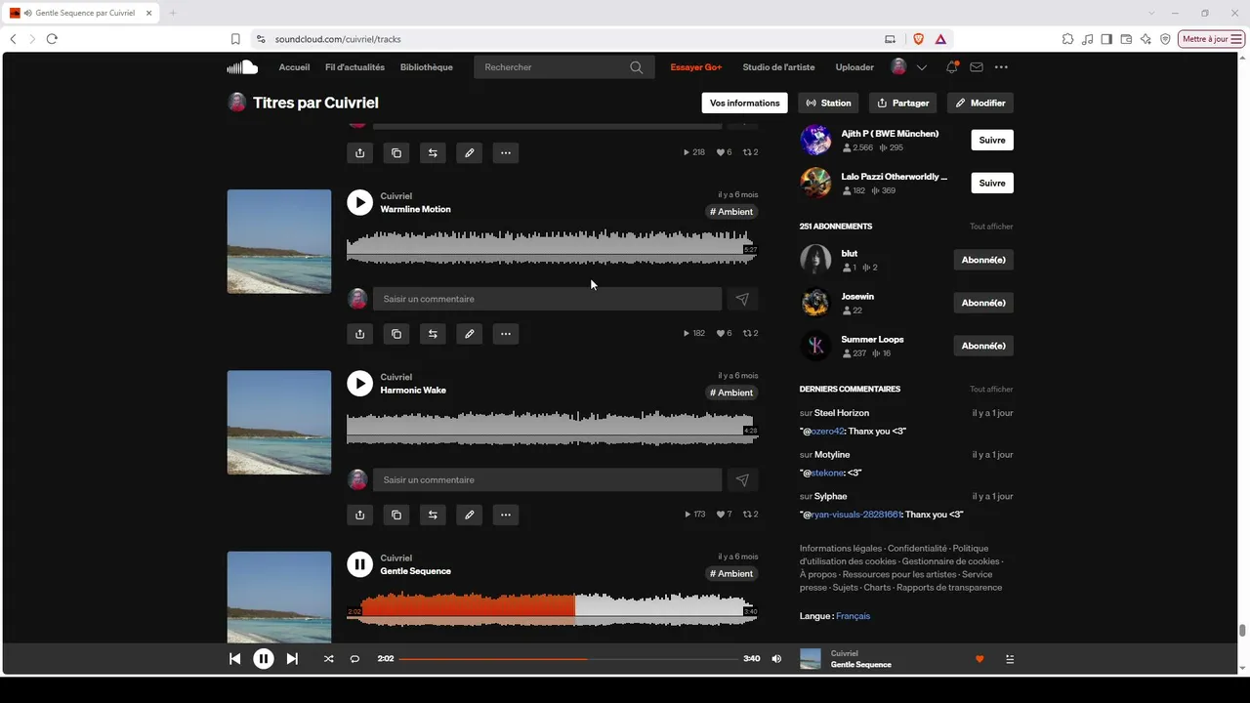The image size is (1250, 703).
Task: Open the browser main hamburger menu
Action: click(1237, 39)
